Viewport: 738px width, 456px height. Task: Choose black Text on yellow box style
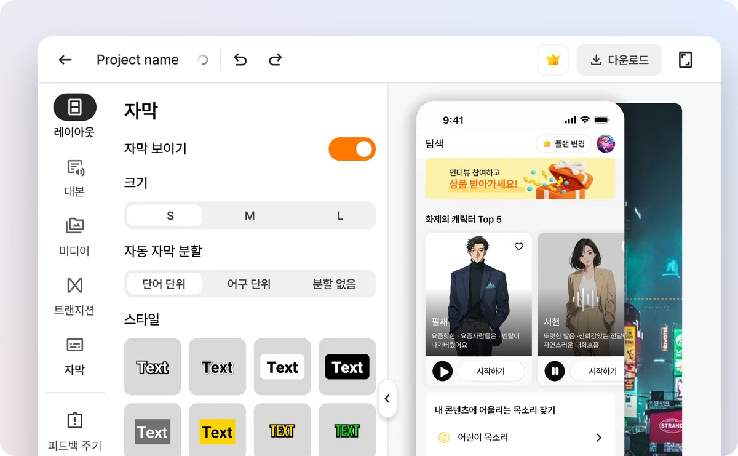[217, 430]
